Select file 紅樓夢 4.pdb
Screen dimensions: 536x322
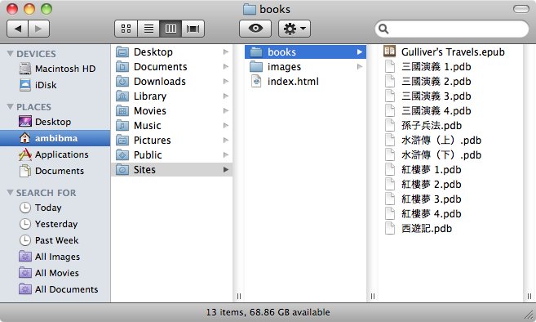(x=450, y=214)
